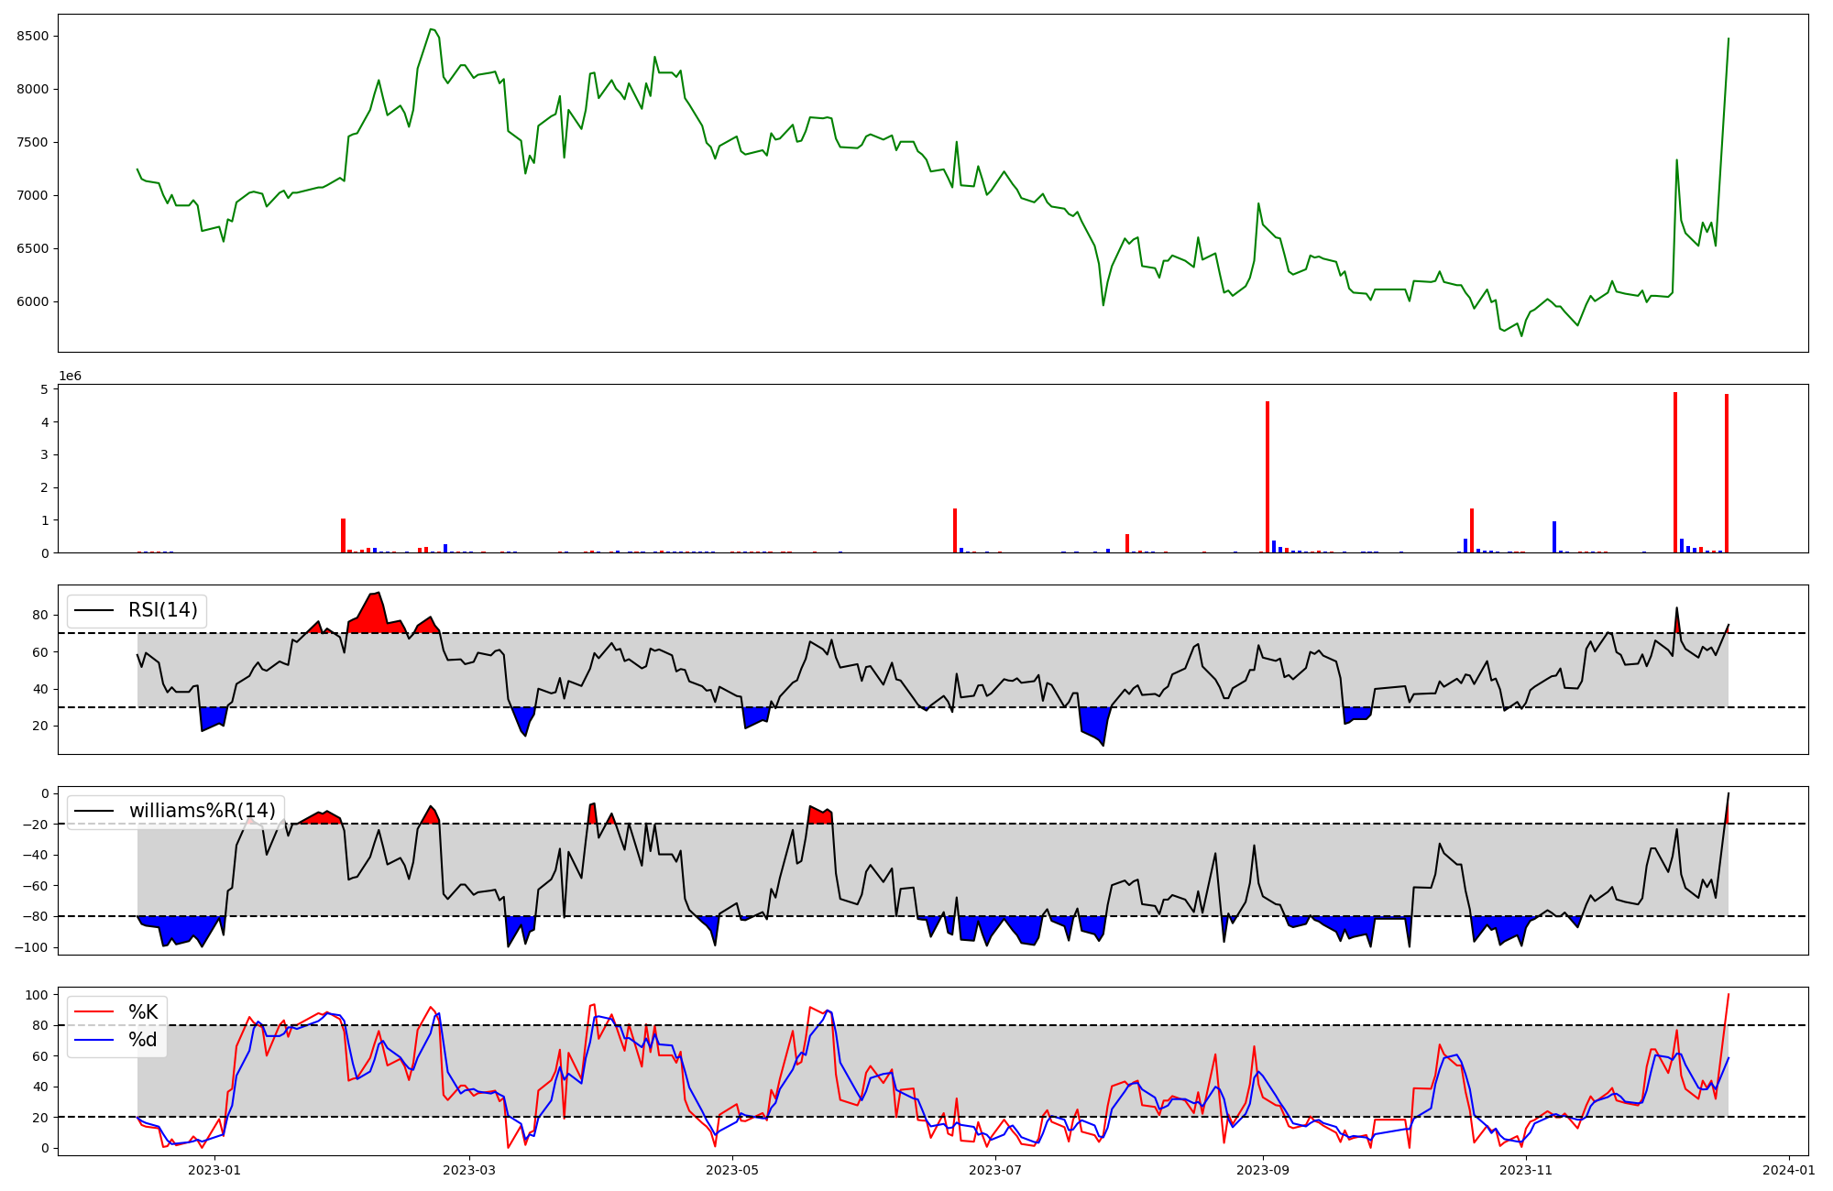The height and width of the screenshot is (1191, 1833).
Task: Click the blue %d legend line swatch
Action: pos(94,1040)
